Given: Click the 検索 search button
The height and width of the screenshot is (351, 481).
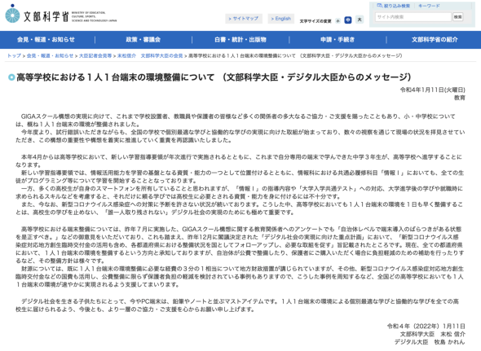Looking at the screenshot, I should point(458,17).
